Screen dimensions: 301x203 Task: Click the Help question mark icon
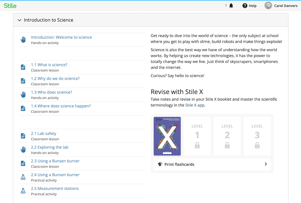245,6
